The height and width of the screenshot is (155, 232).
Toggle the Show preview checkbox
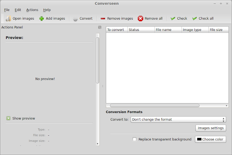click(8, 118)
